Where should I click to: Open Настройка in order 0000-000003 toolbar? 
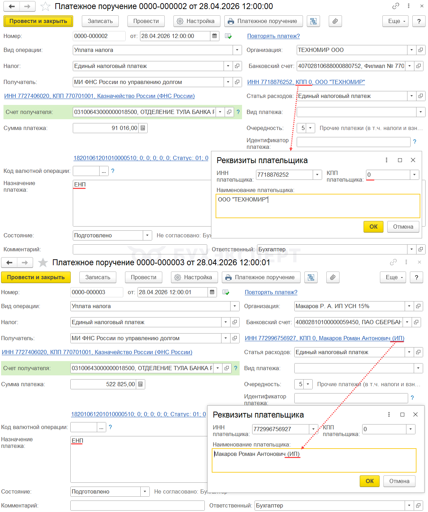pos(194,277)
